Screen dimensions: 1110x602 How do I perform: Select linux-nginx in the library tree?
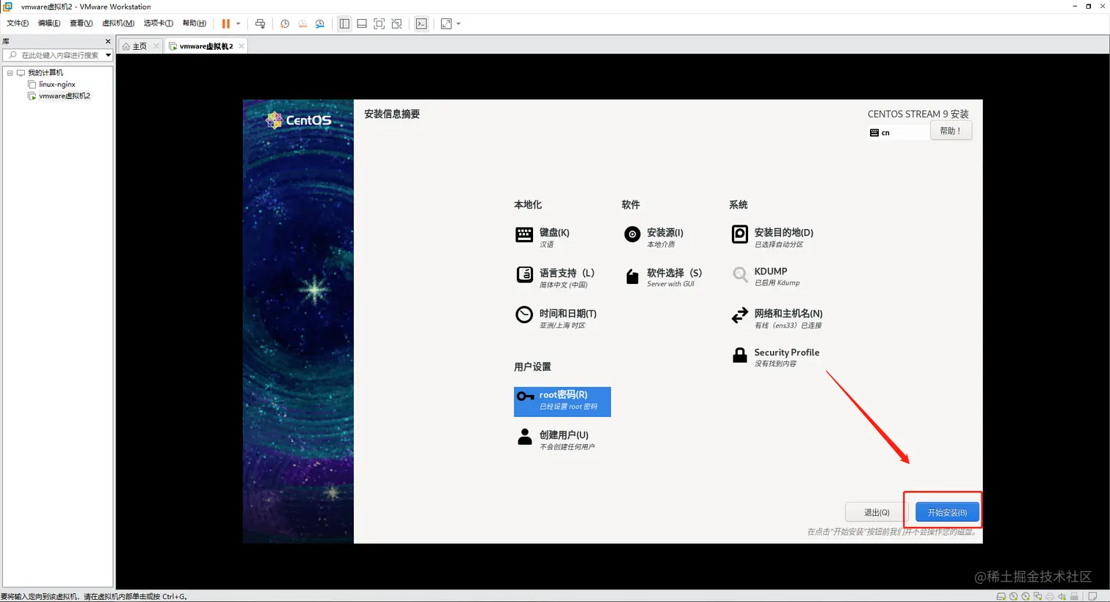[x=57, y=84]
